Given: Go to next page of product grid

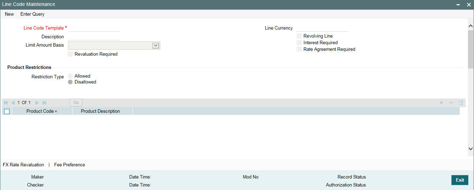Looking at the screenshot, I should pyautogui.click(x=37, y=103).
